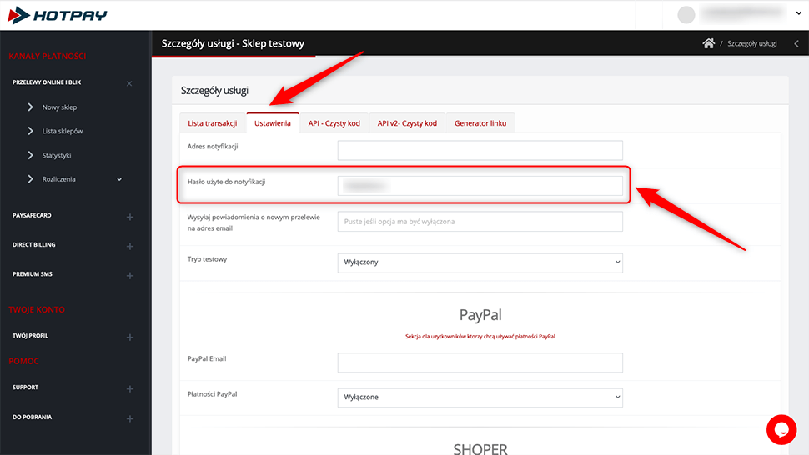This screenshot has height=455, width=809.
Task: Expand the Rozliczenia submenu arrow
Action: (119, 179)
